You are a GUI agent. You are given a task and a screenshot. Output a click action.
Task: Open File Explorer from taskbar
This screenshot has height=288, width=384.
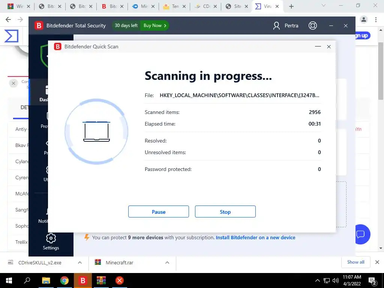[x=46, y=280]
